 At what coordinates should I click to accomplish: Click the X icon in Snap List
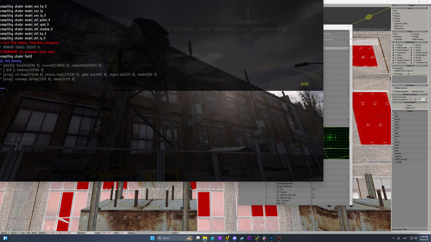click(409, 74)
